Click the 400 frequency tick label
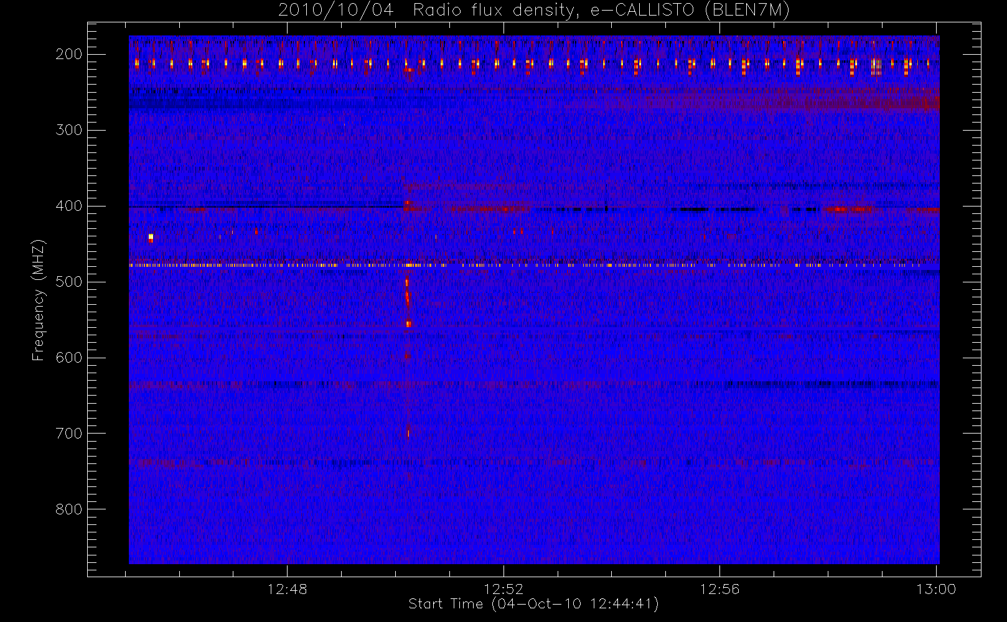 tap(69, 206)
